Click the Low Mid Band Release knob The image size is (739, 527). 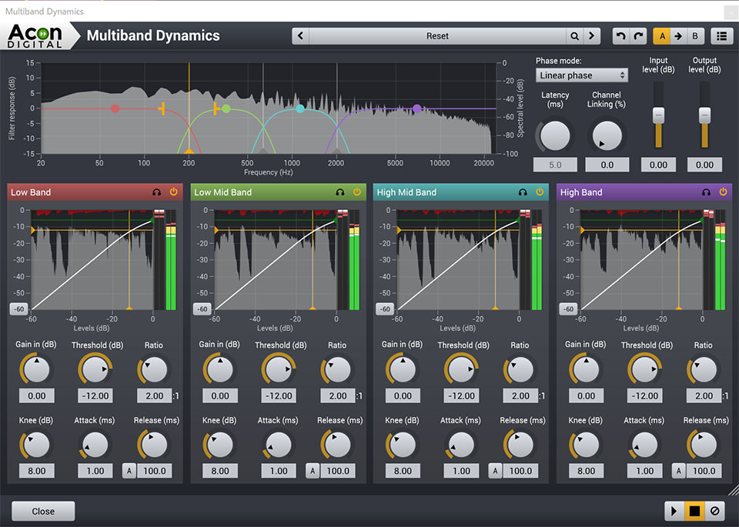tap(337, 445)
